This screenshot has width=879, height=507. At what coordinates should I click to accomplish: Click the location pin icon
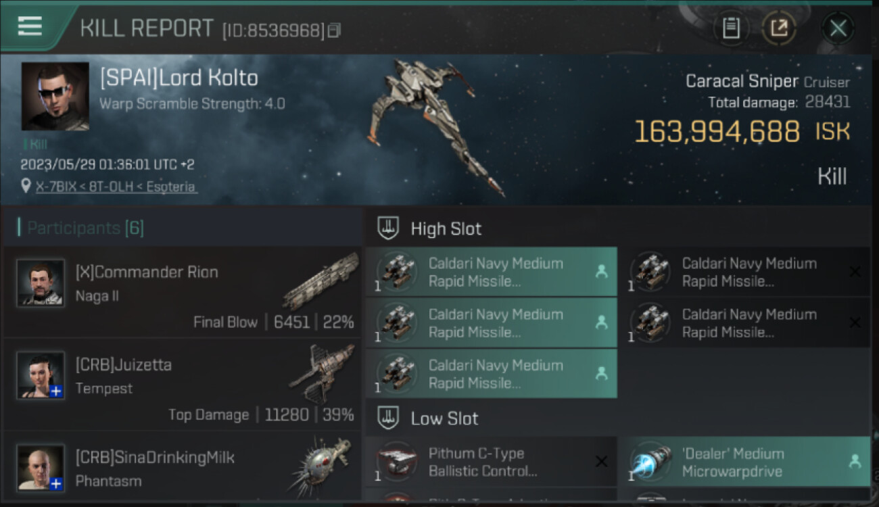point(26,186)
